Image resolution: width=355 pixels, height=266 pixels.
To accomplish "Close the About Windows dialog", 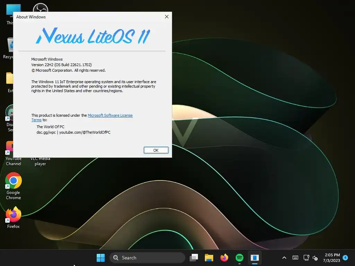I will (x=167, y=17).
